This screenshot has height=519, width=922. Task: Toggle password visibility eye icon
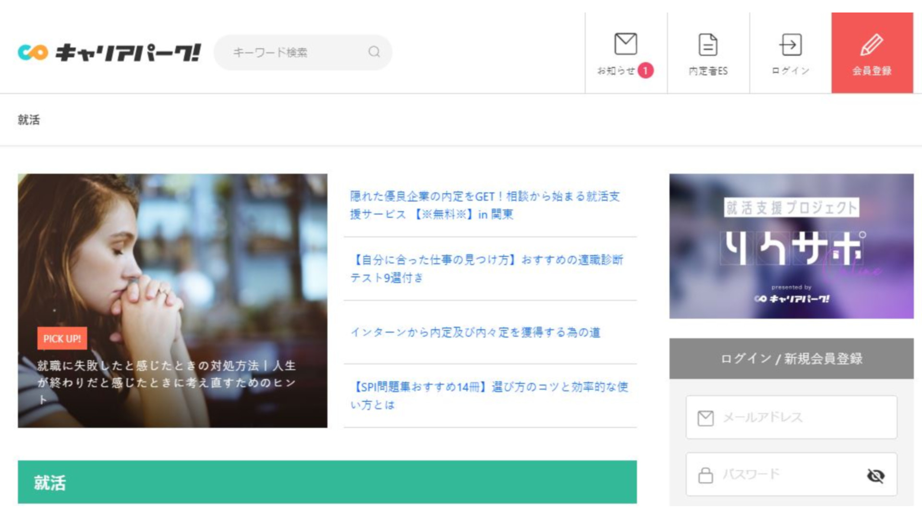[875, 476]
